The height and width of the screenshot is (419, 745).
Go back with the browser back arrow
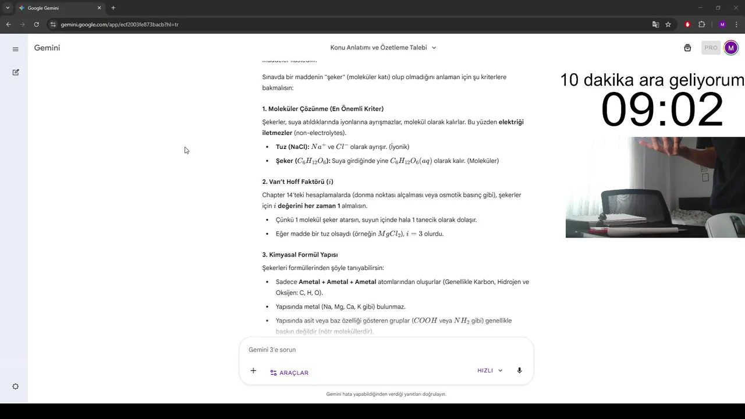9,24
